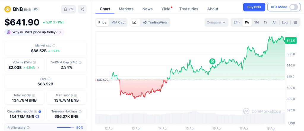Toggle the DEX Mode switch

click(x=293, y=7)
